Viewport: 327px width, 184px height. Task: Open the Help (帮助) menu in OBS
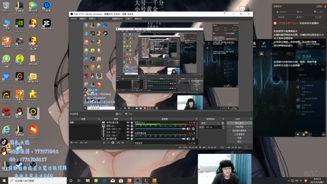[138, 19]
